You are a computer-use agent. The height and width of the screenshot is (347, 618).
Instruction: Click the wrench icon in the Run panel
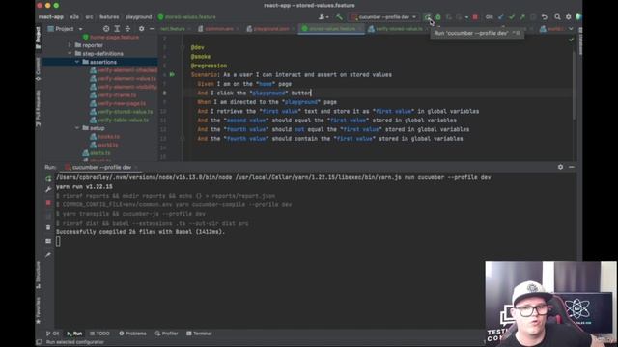coord(48,189)
